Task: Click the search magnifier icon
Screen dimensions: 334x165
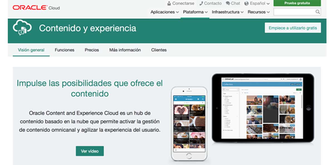Action: tap(318, 12)
